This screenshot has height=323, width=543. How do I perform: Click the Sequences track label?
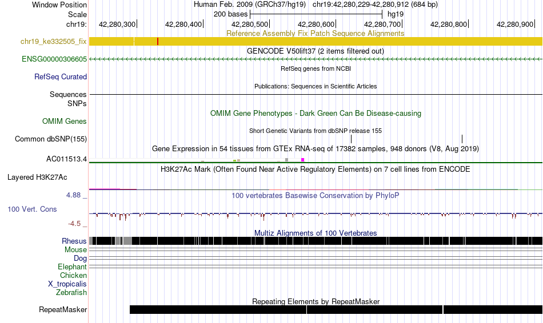[68, 94]
